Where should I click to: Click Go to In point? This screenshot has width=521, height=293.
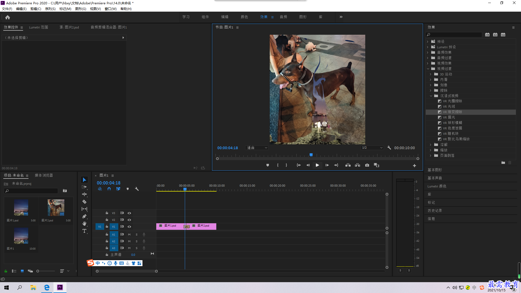point(298,165)
